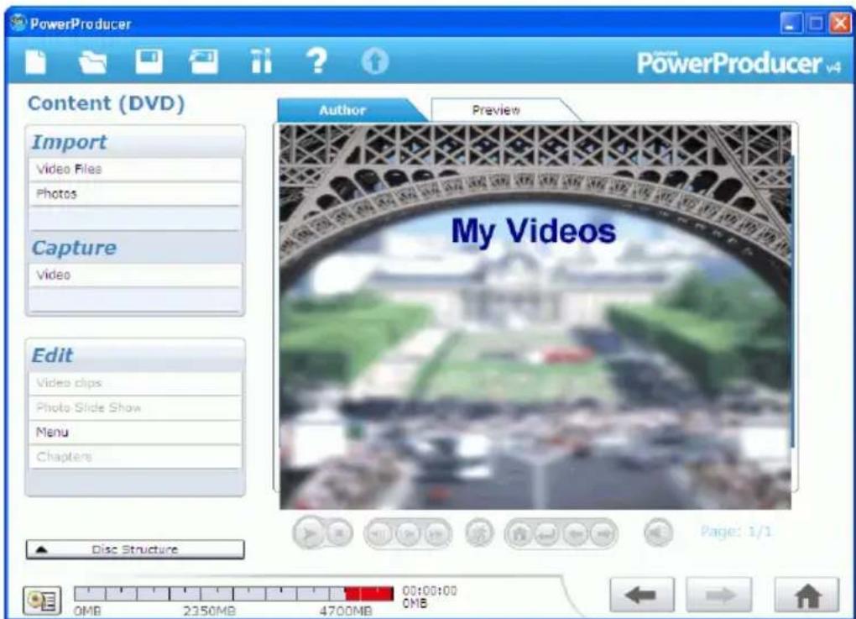Open a project via the folder icon
856x619 pixels.
tap(92, 62)
